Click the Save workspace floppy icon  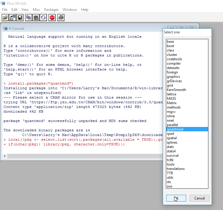tap(20, 18)
